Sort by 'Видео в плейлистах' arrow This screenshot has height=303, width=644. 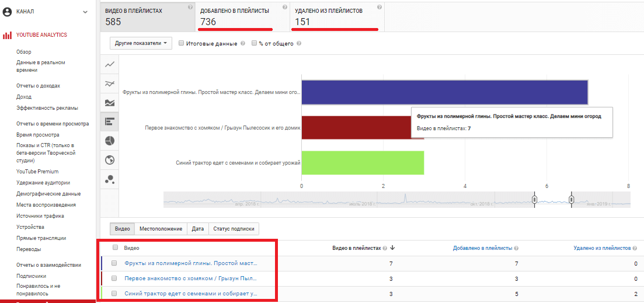(393, 248)
